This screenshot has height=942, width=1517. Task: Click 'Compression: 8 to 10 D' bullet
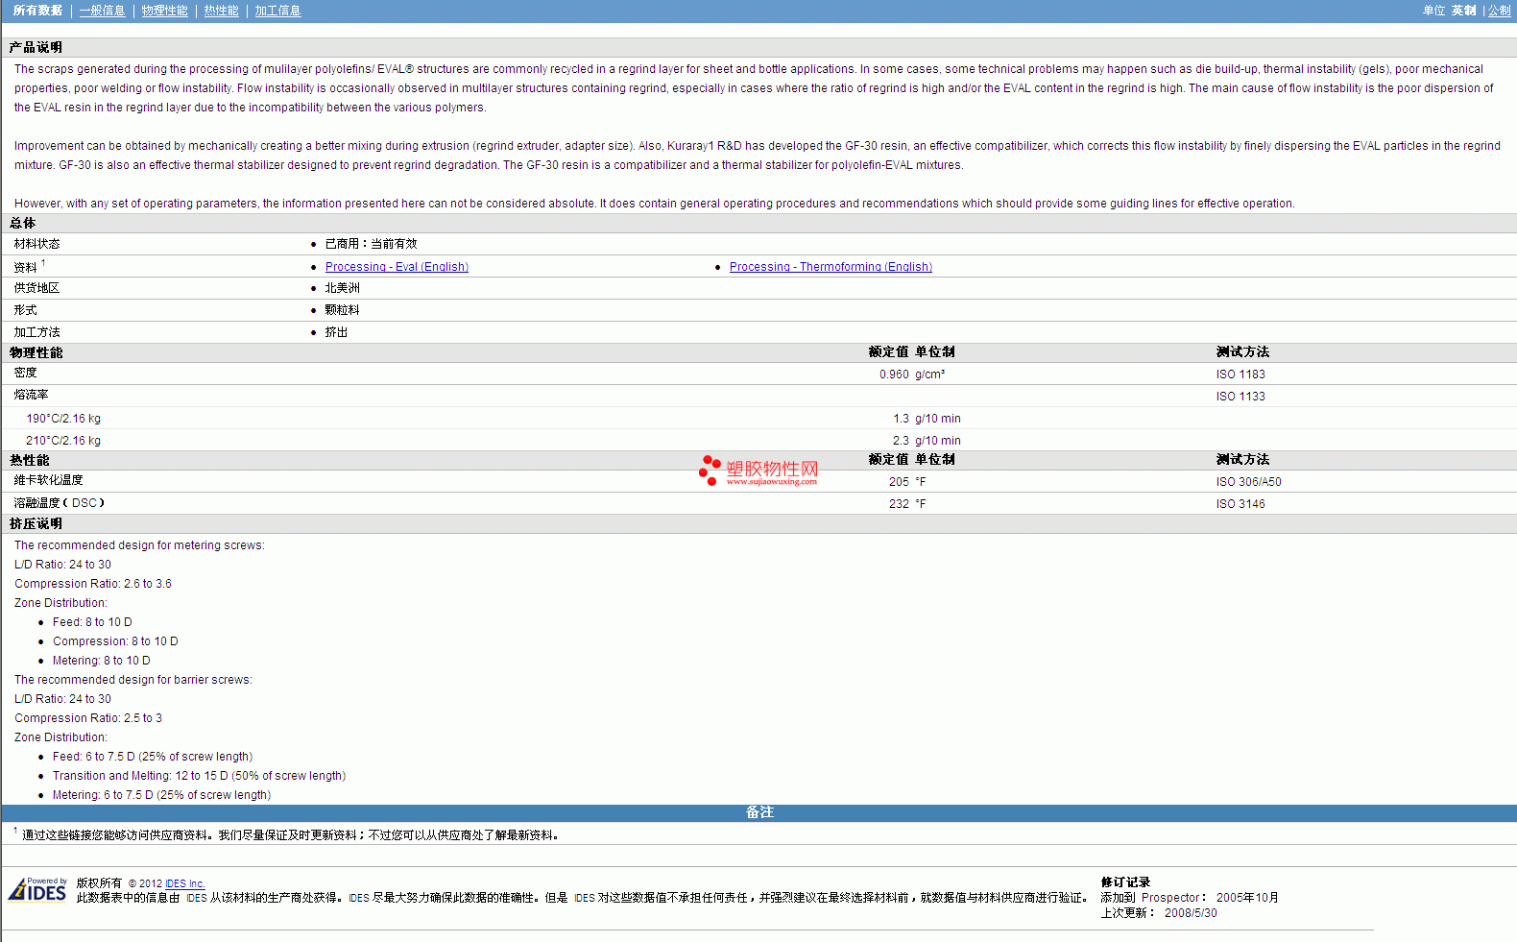(115, 641)
